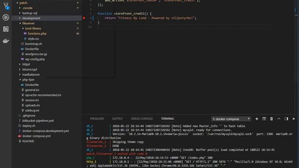Viewport: 299px width, 168px height.
Task: Kill the active terminal
Action: (271, 119)
